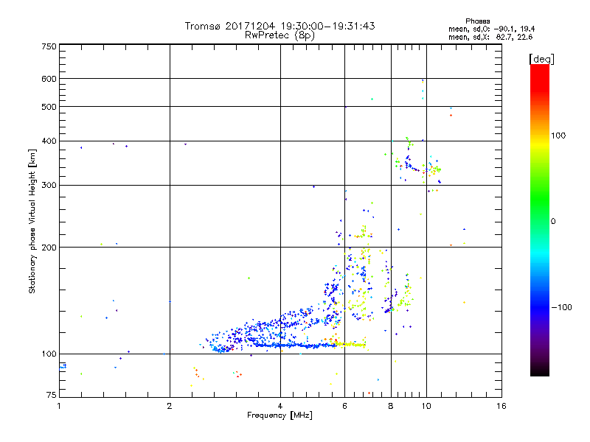Click the "10" MHz frequency axis label
This screenshot has height=442, width=590.
(x=426, y=406)
